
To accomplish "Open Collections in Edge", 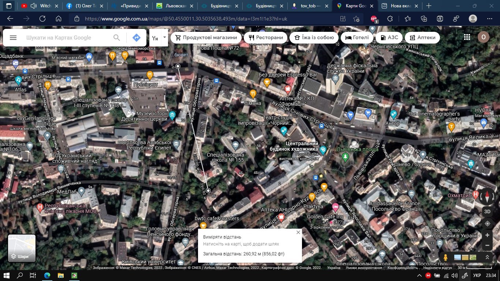I will (x=424, y=19).
